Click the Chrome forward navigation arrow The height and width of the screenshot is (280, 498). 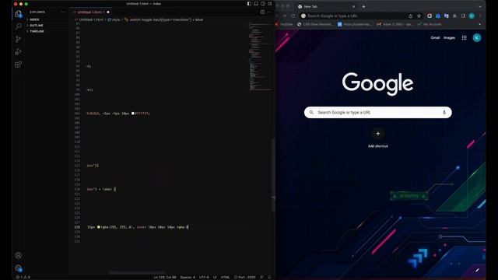click(x=285, y=16)
